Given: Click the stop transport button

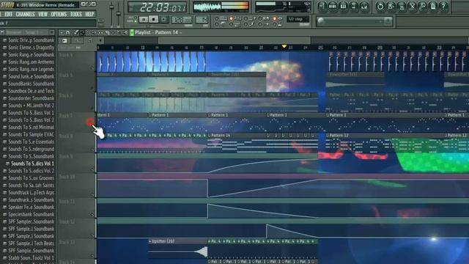Looking at the screenshot, I should (154, 20).
